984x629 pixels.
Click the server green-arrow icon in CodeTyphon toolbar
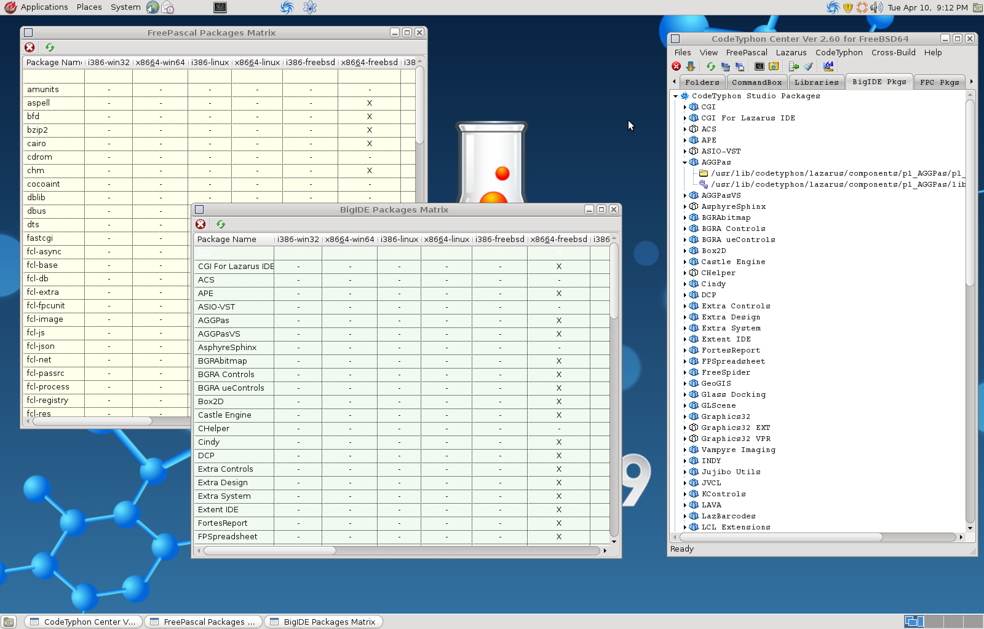pyautogui.click(x=794, y=66)
